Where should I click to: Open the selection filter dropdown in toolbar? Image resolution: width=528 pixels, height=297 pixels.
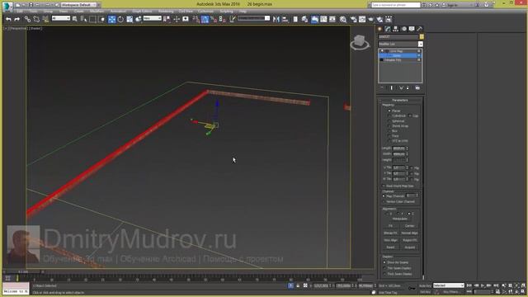click(x=61, y=18)
